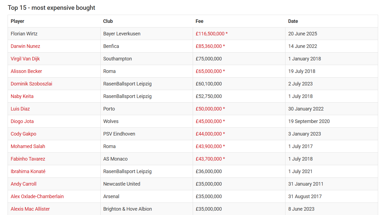
Task: Select the Wolves club cell
Action: (x=147, y=121)
